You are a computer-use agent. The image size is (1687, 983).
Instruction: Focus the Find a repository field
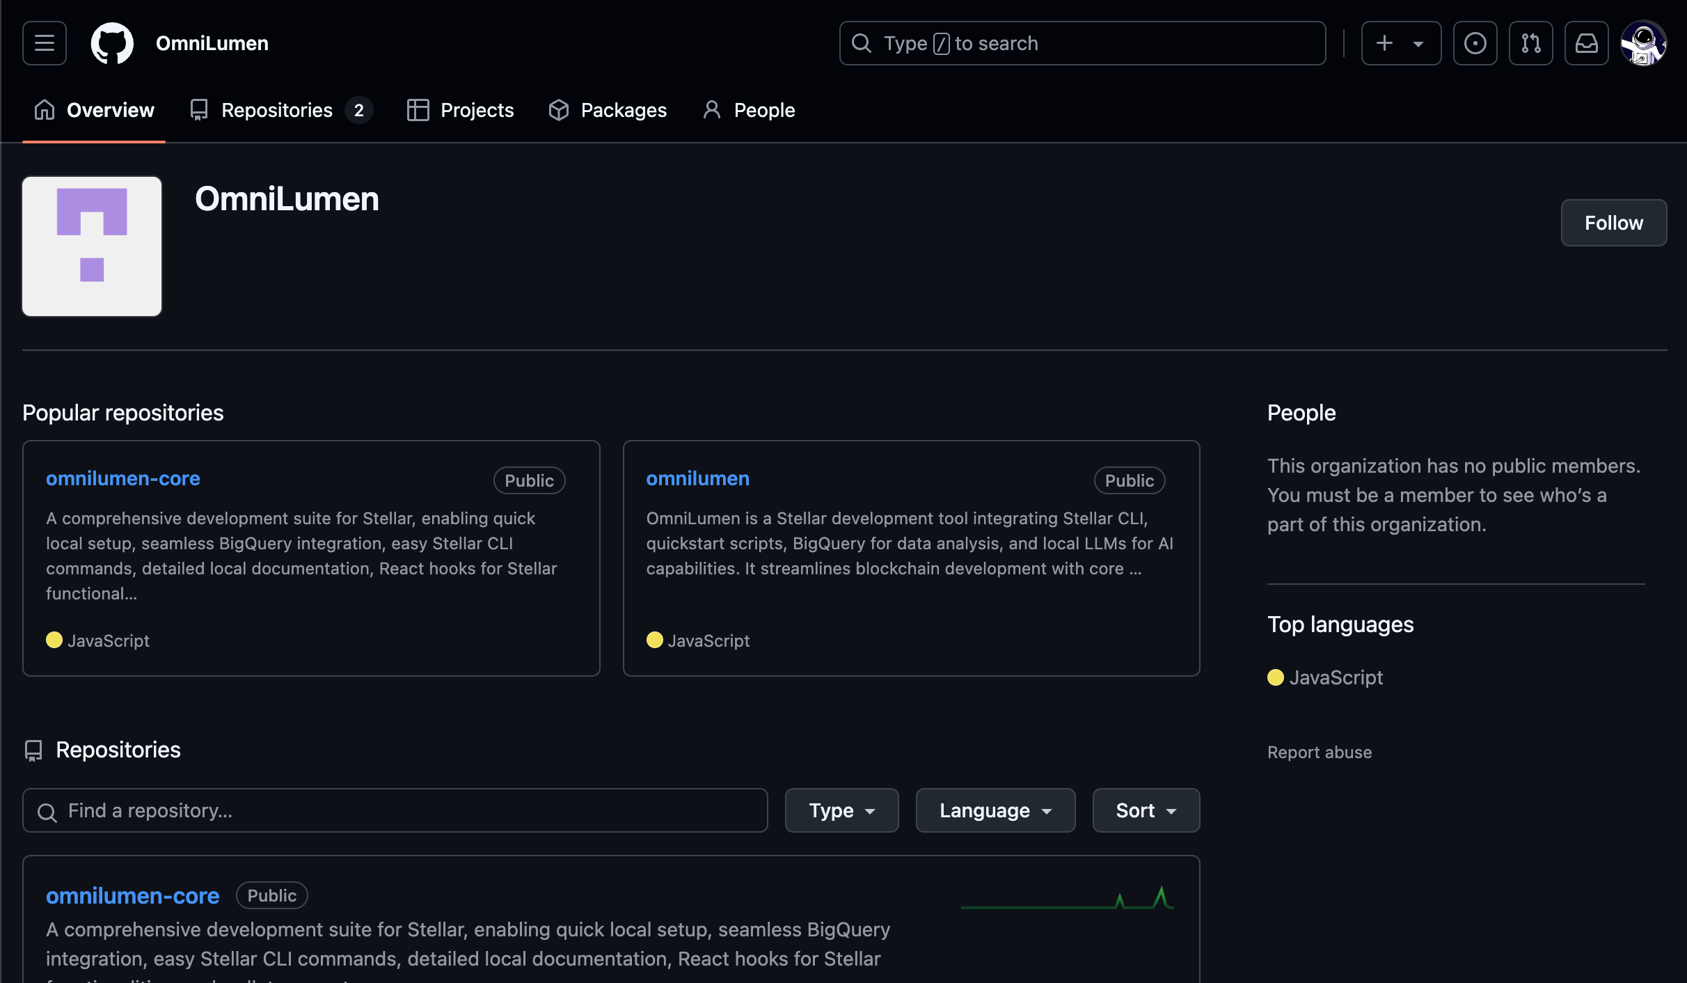tap(395, 810)
